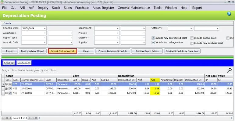Click Depreciation B/F value 1,242.00
This screenshot has width=235, height=121.
tap(127, 93)
